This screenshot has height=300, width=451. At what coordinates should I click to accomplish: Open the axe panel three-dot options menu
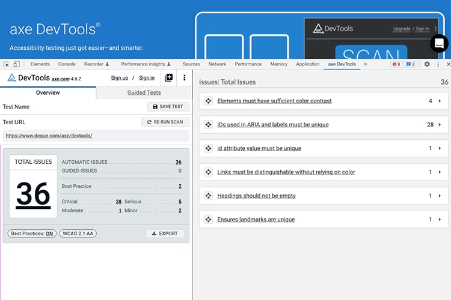185,77
